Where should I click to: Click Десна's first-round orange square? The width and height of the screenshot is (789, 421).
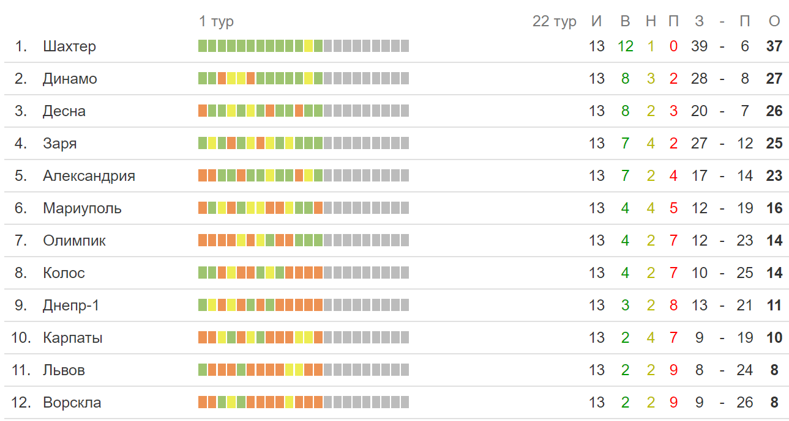pyautogui.click(x=203, y=111)
